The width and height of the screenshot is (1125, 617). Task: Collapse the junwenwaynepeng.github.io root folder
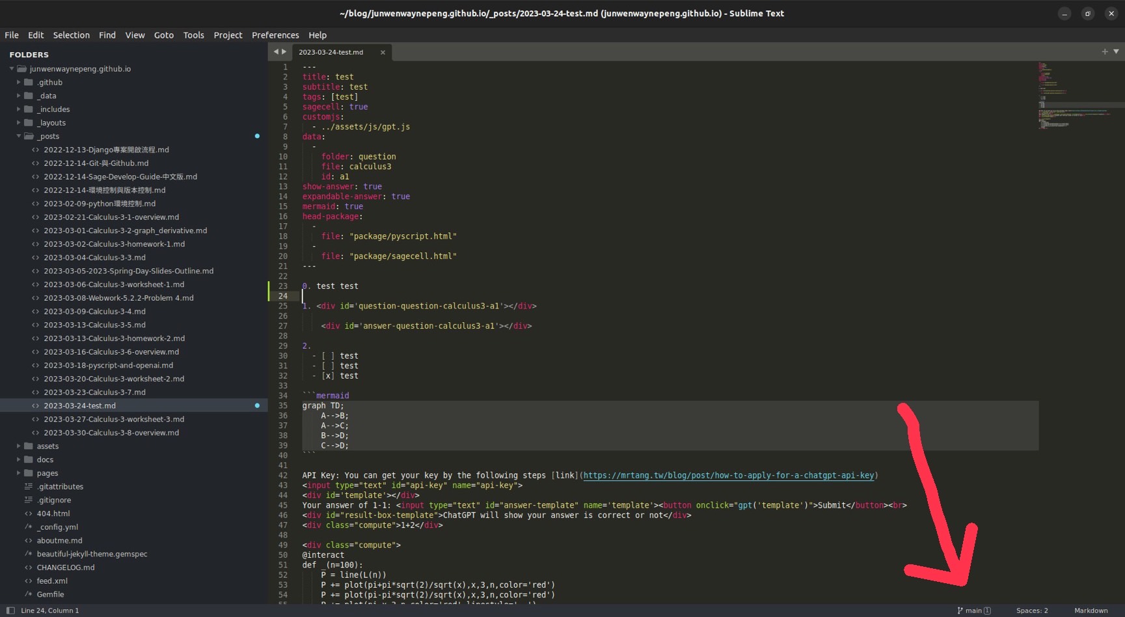tap(12, 69)
